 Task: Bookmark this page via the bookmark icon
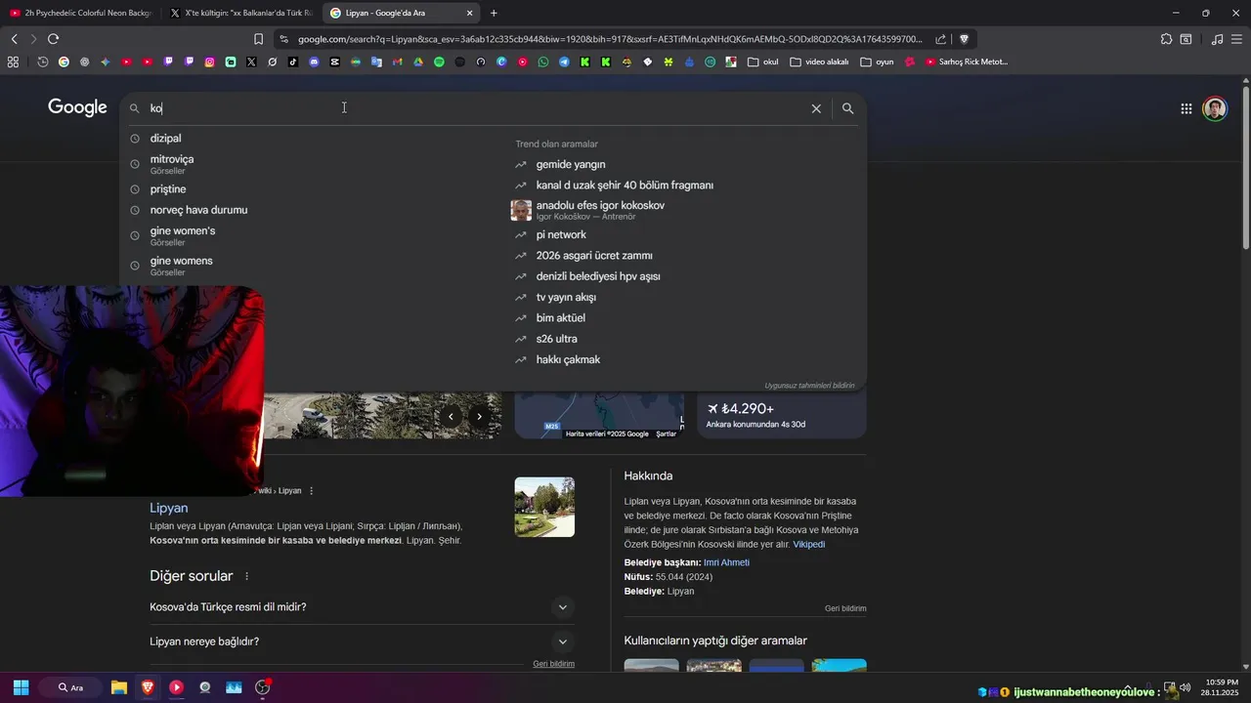[258, 39]
